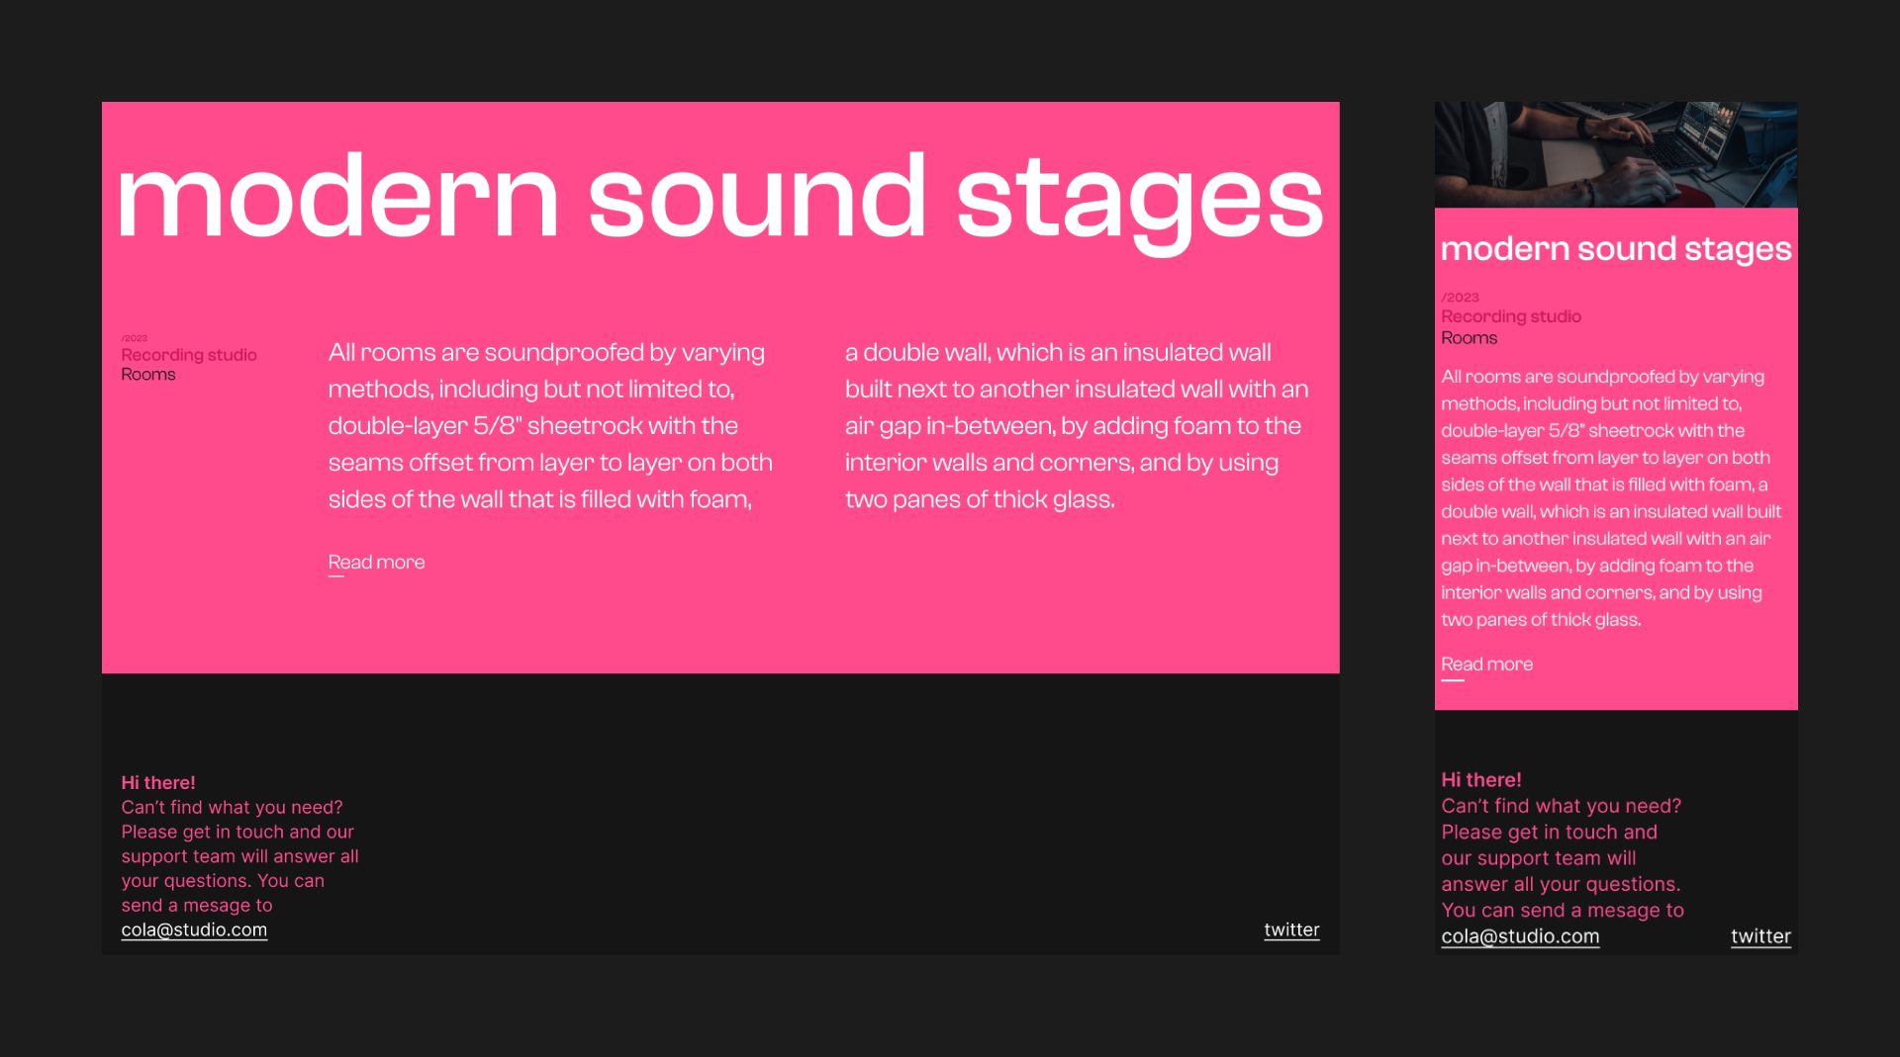The width and height of the screenshot is (1900, 1057).
Task: Click the "Rooms" label in the desktop layout
Action: click(148, 375)
